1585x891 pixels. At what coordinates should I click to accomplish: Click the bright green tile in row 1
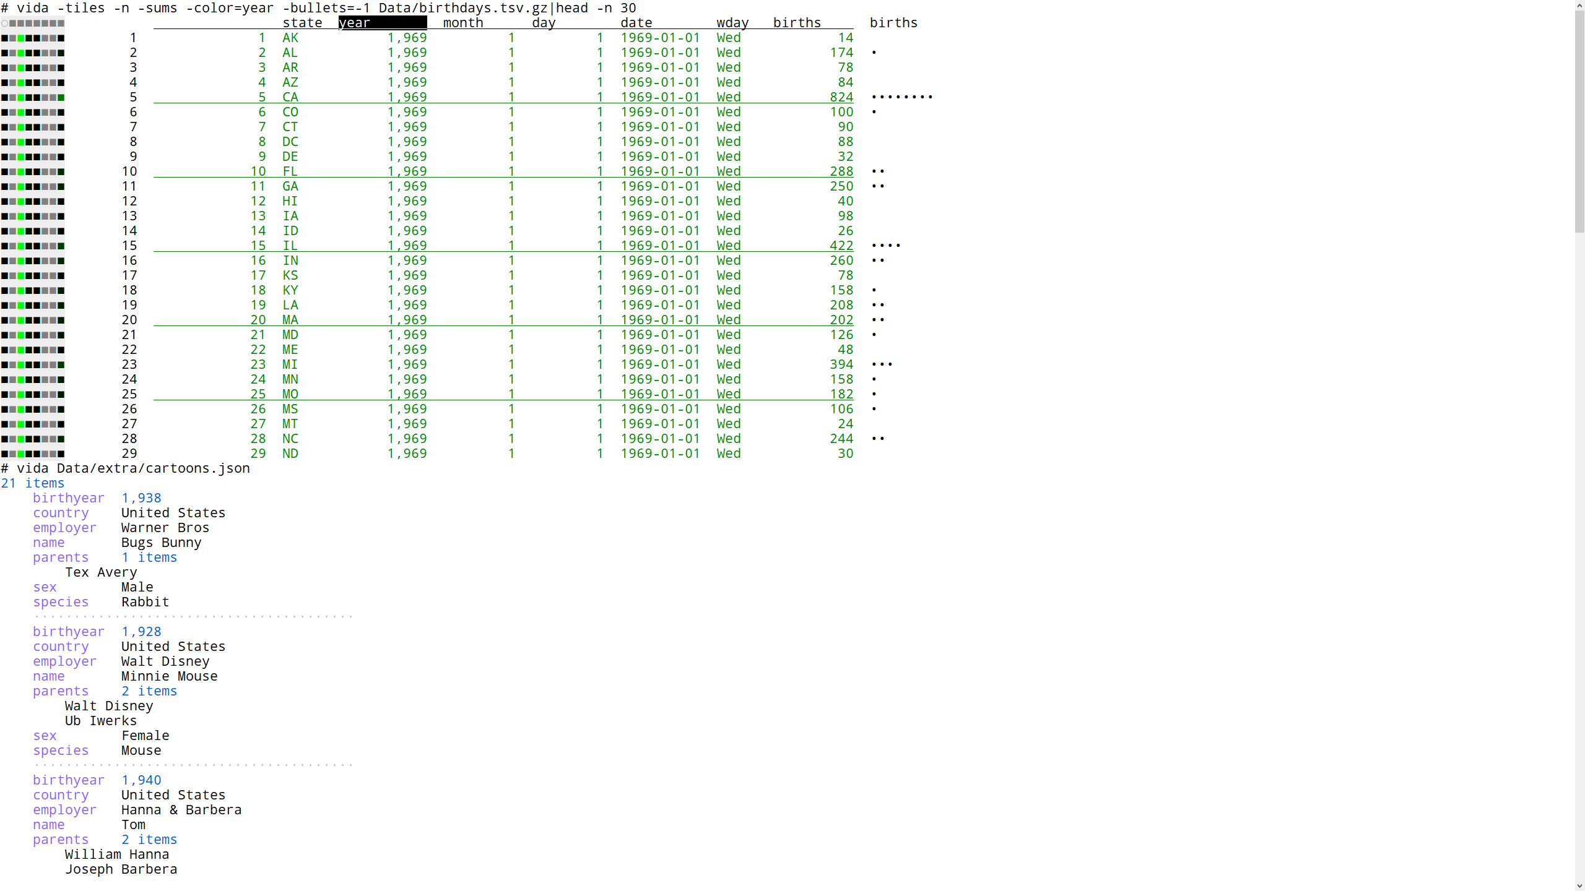pos(21,38)
